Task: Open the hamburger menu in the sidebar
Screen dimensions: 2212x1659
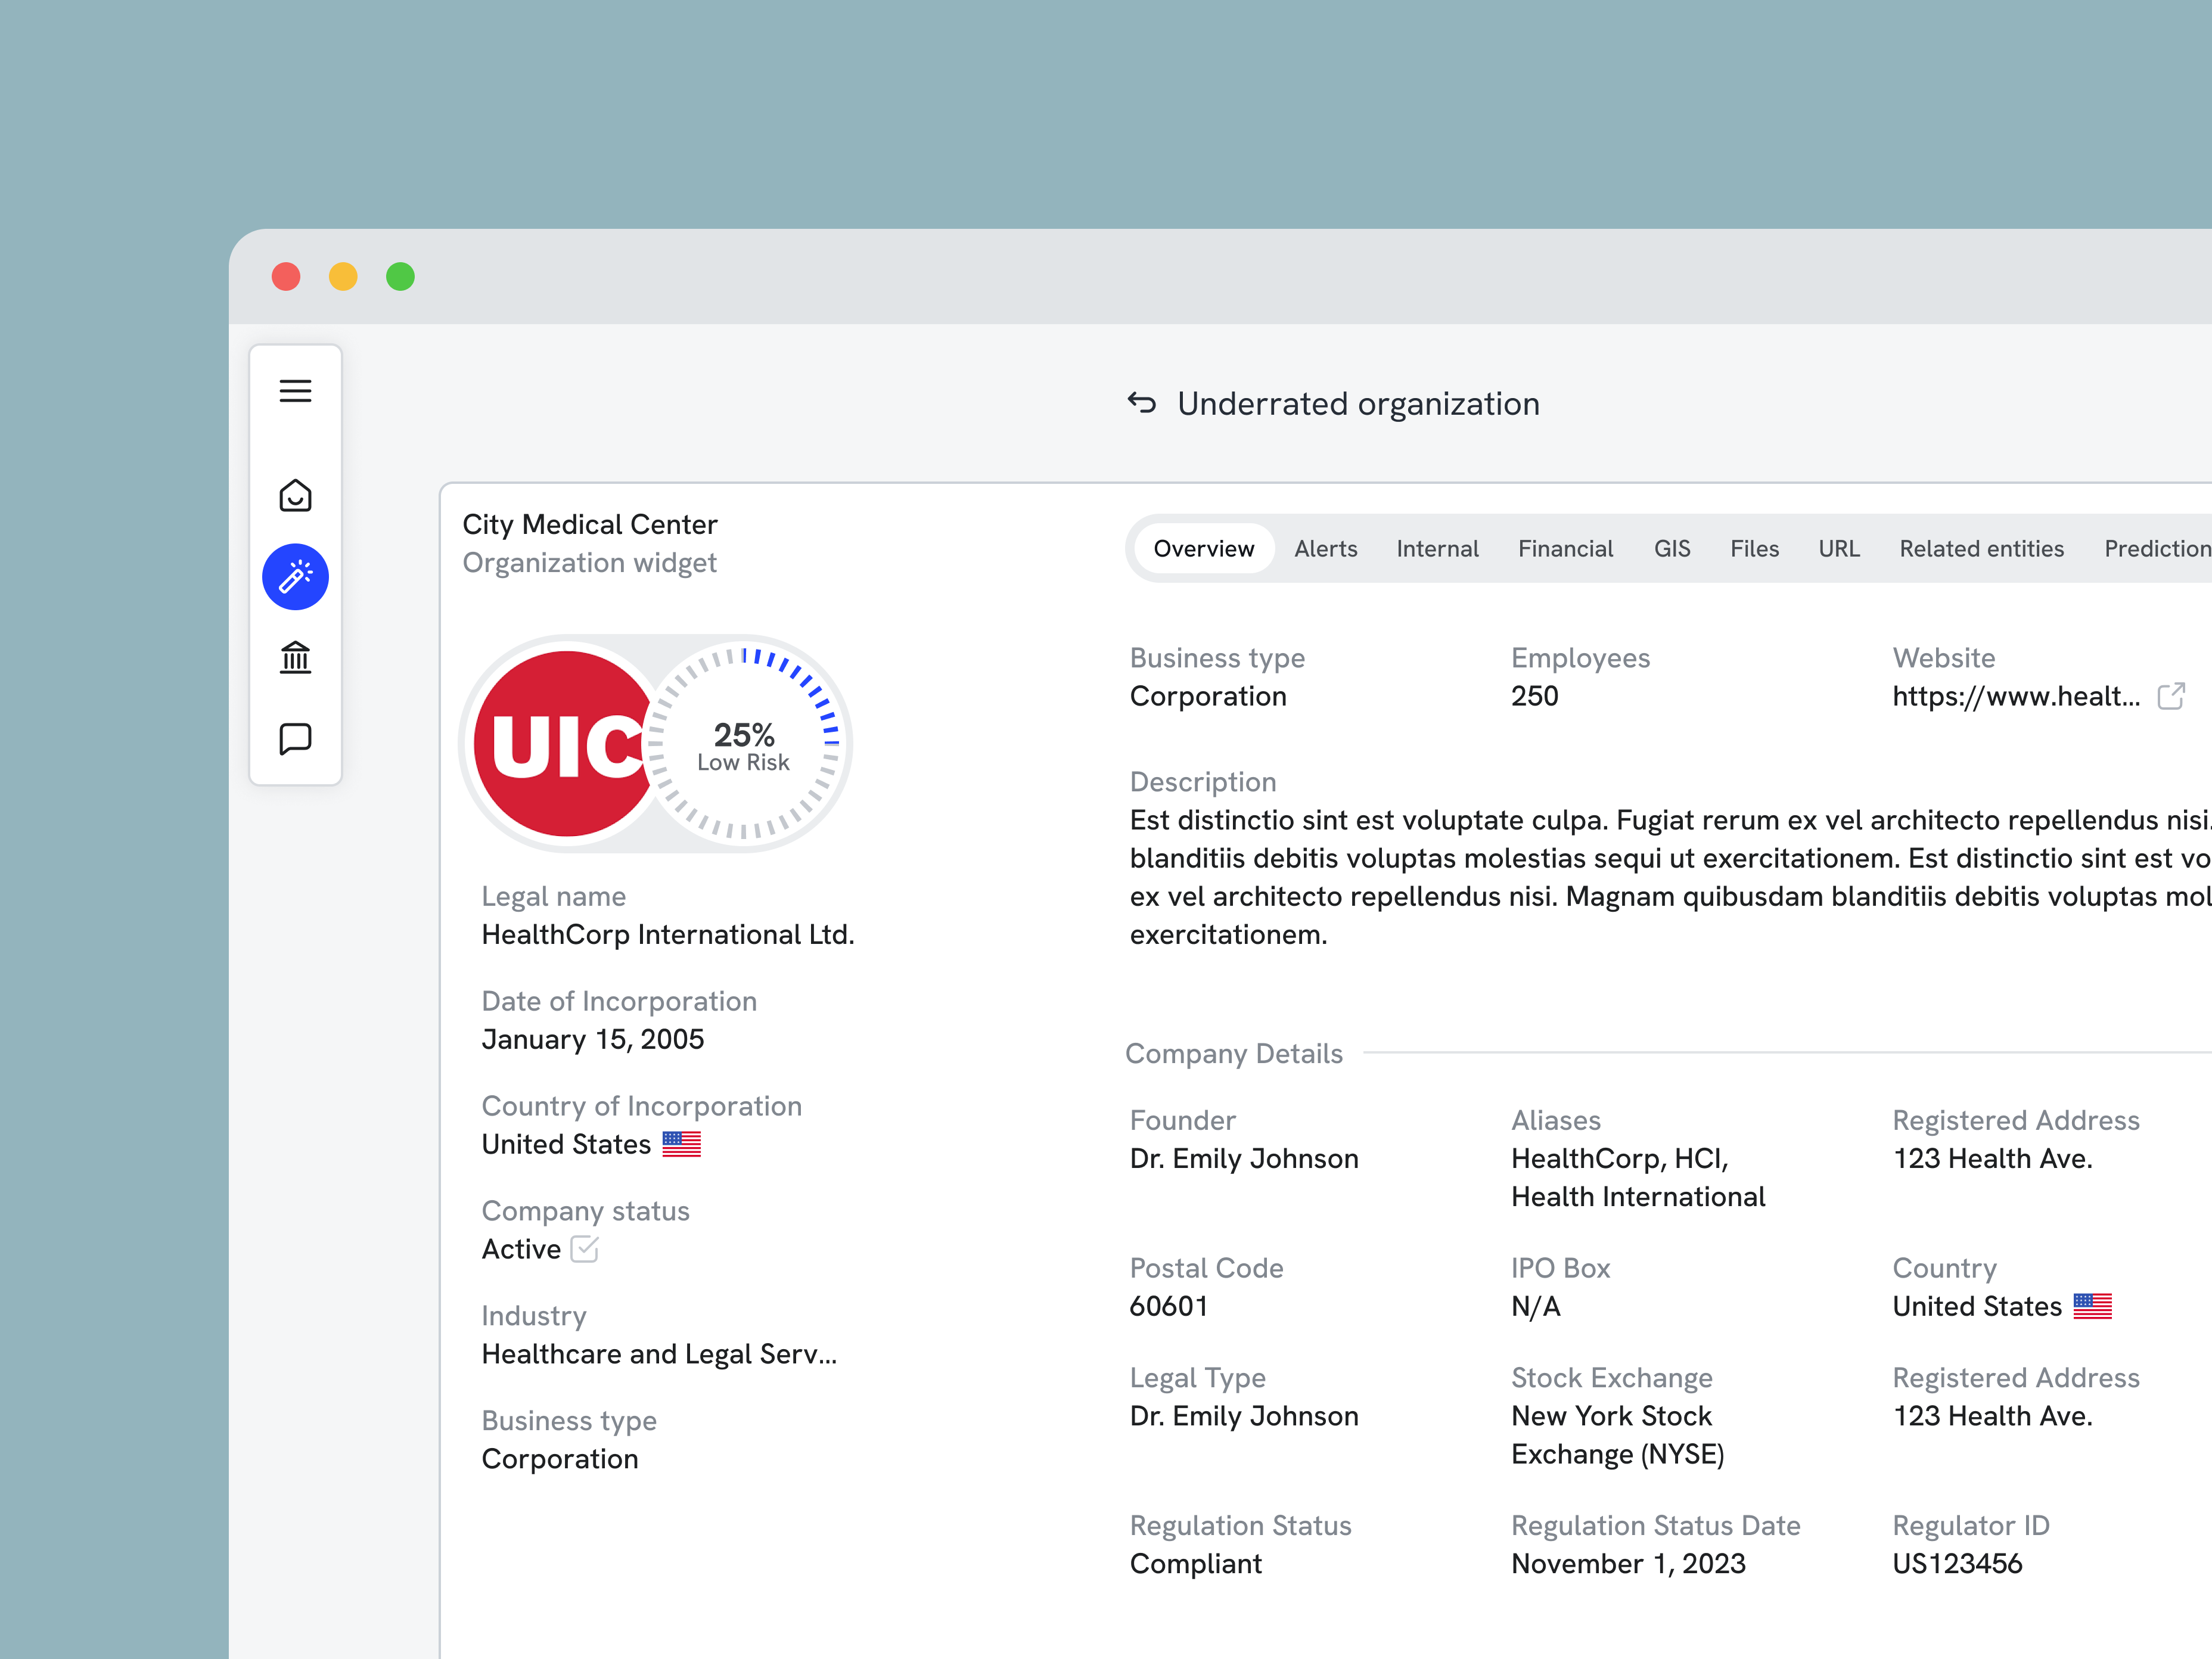Action: click(x=296, y=391)
